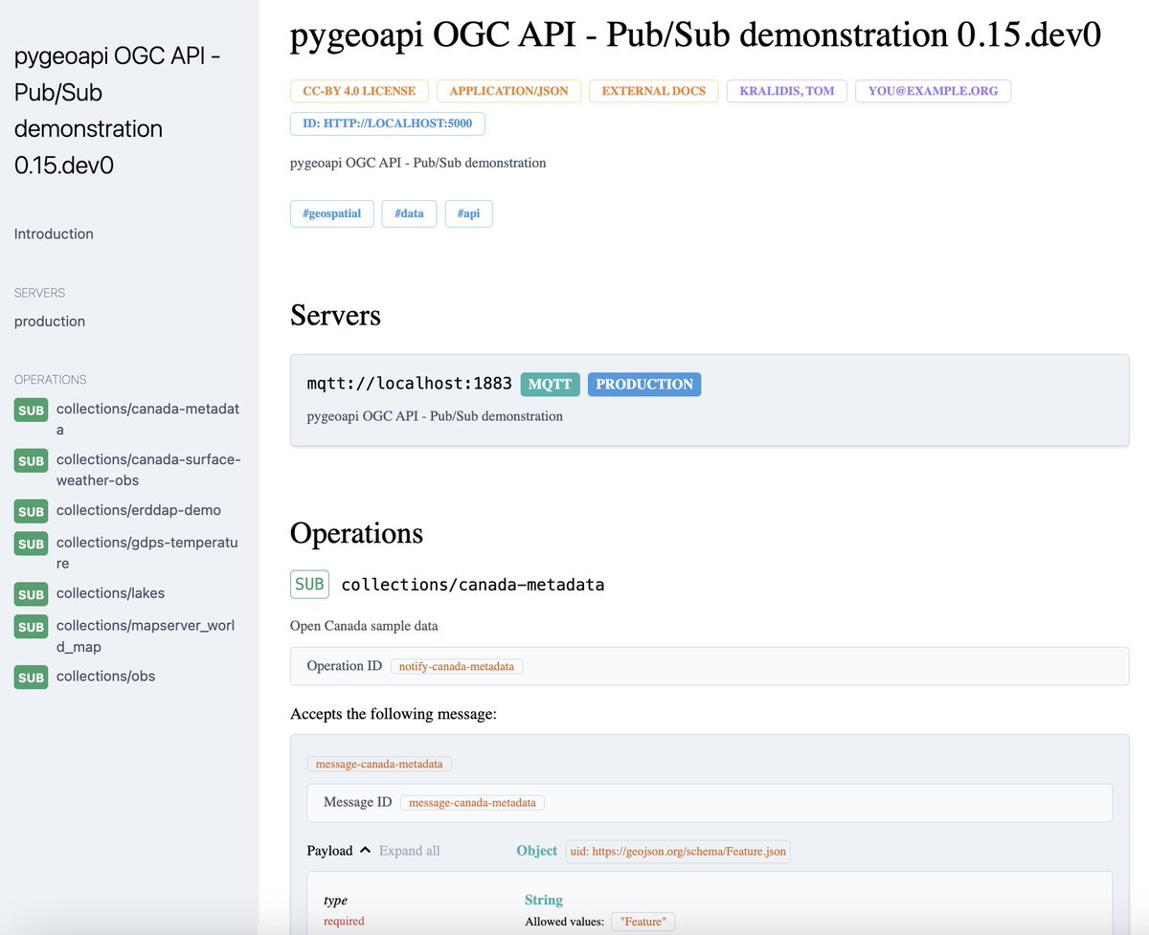Screen dimensions: 1149x935
Task: Click the SUB badge beside collections/lakes
Action: pos(32,594)
